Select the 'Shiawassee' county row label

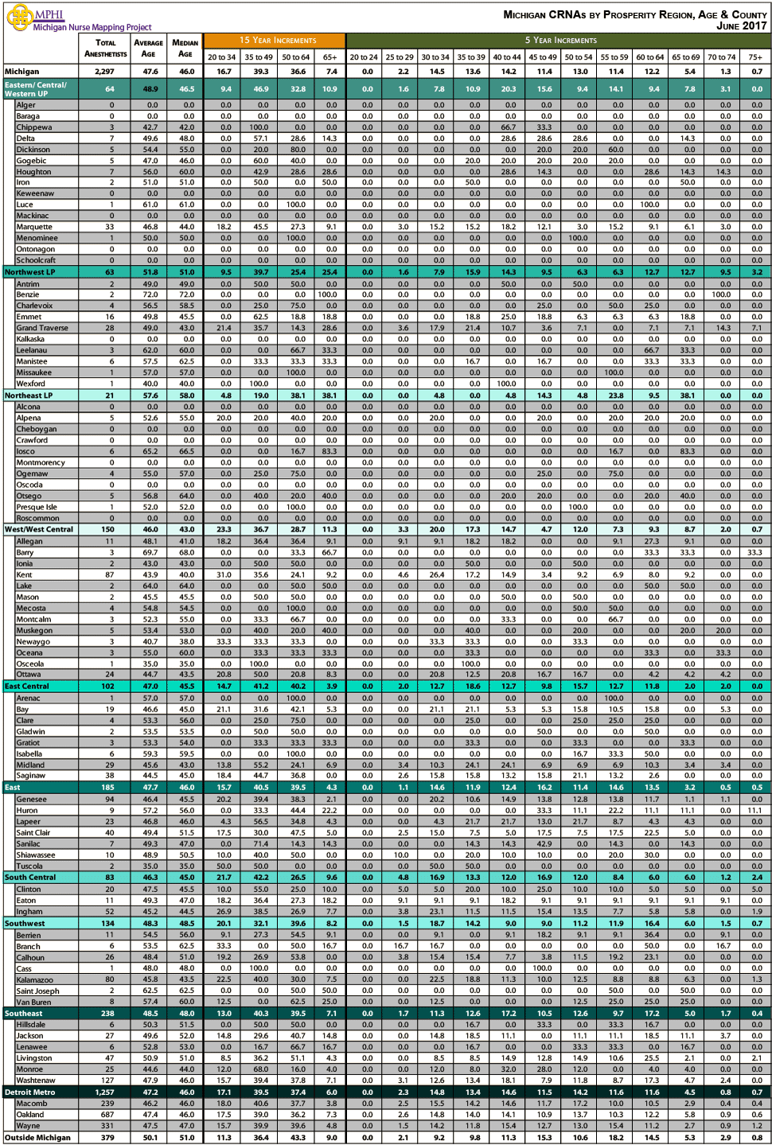click(36, 855)
